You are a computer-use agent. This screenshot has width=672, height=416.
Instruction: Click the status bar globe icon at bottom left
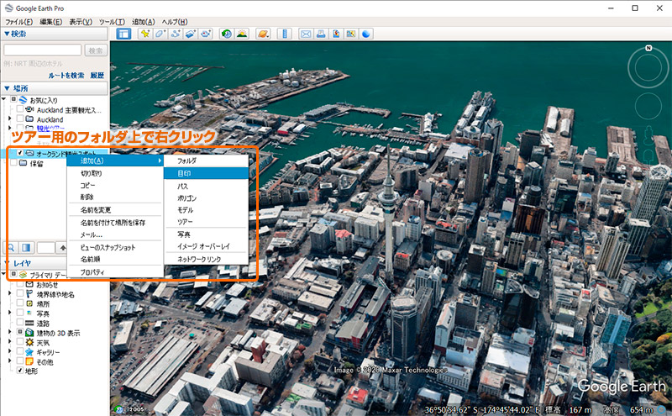pyautogui.click(x=119, y=408)
